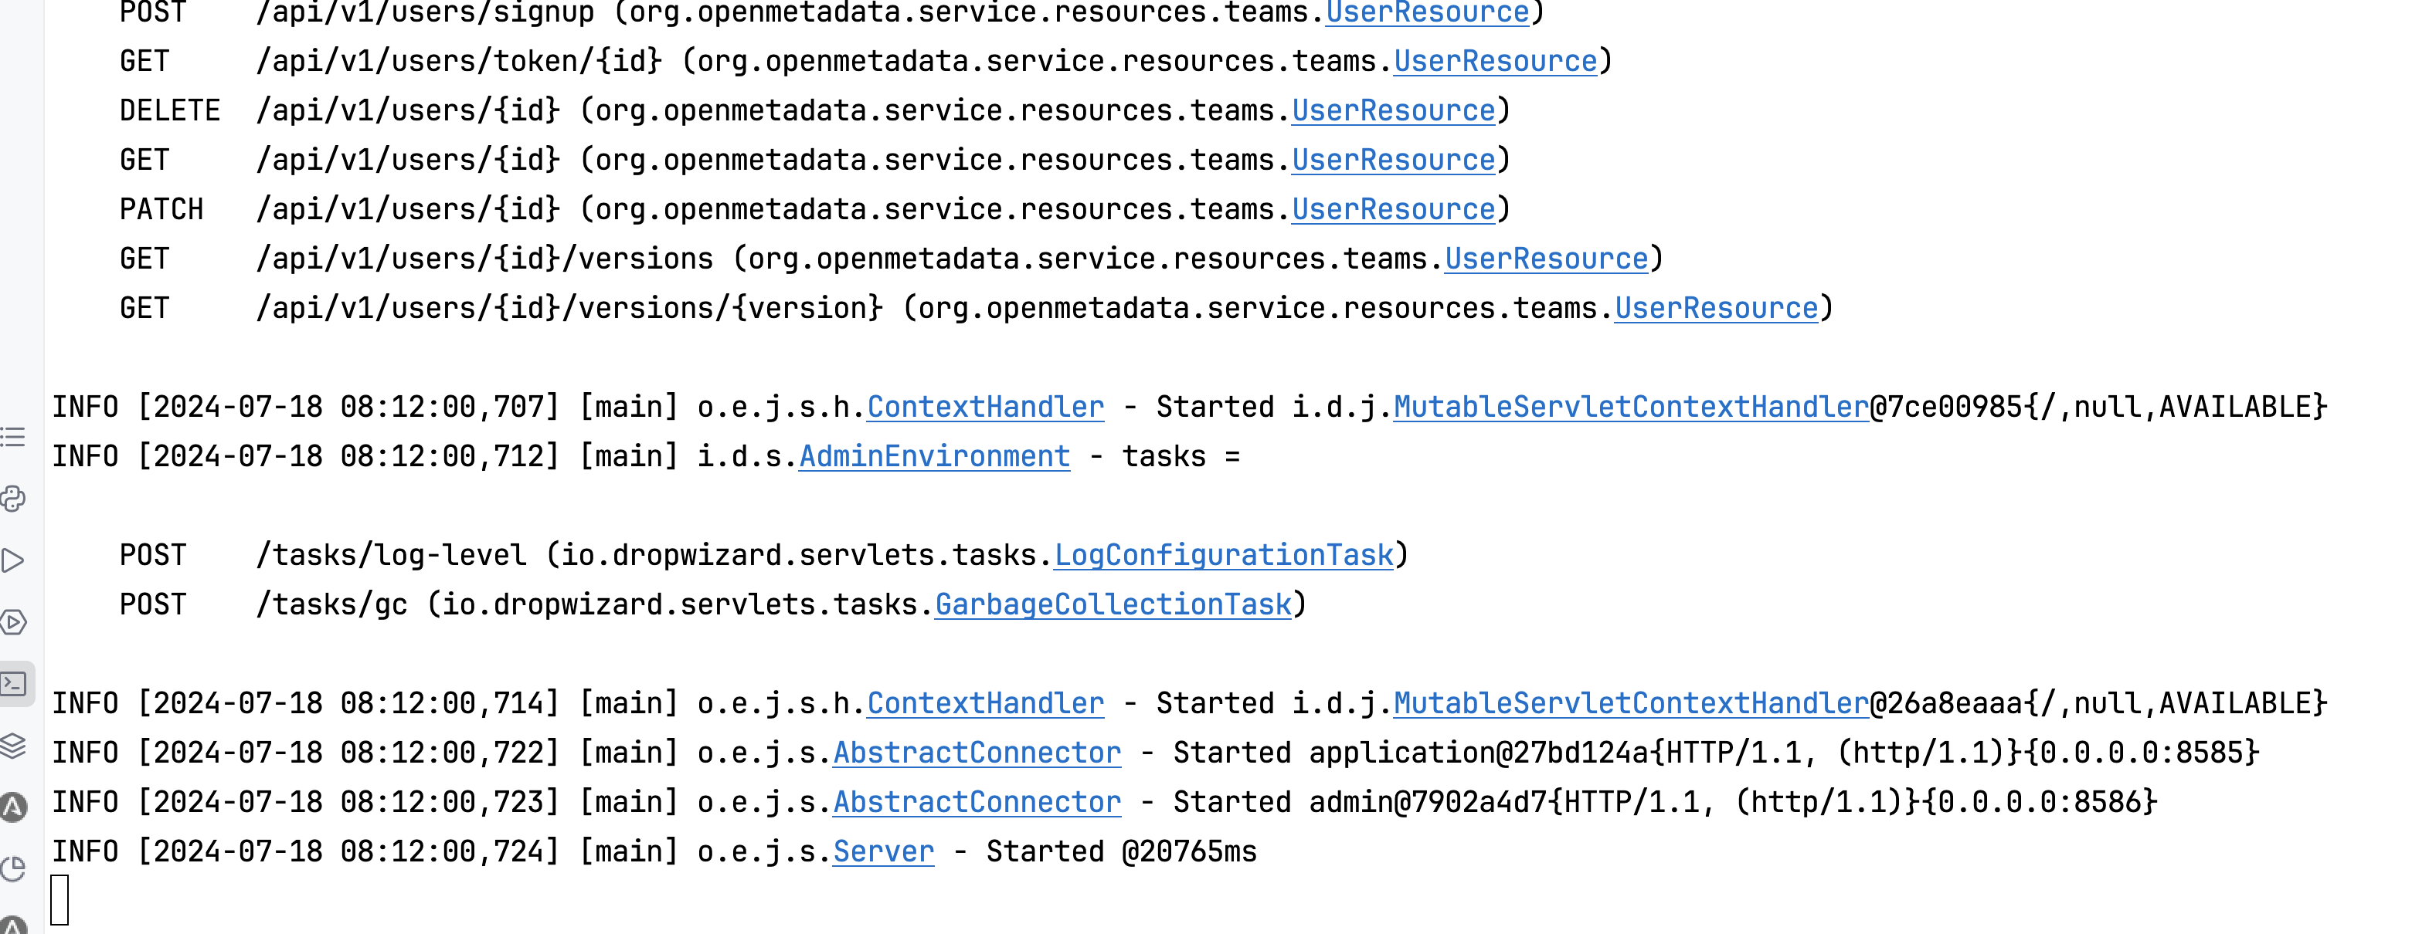Click AbstractConnector link on port 8585 line

(977, 753)
